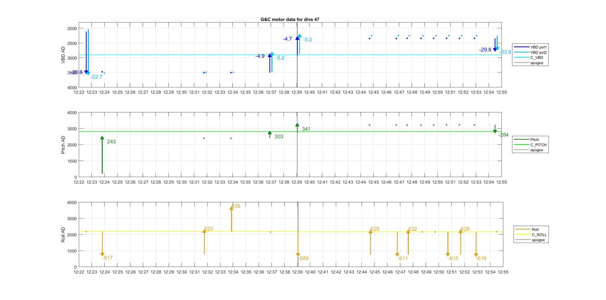The image size is (606, 300).
Task: Click the '628' roll value label
Action: 465,229
